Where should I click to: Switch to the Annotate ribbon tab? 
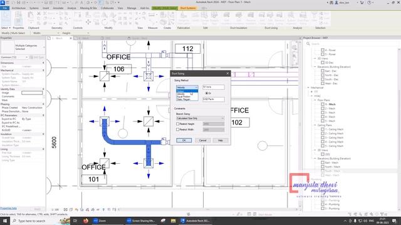(58, 8)
